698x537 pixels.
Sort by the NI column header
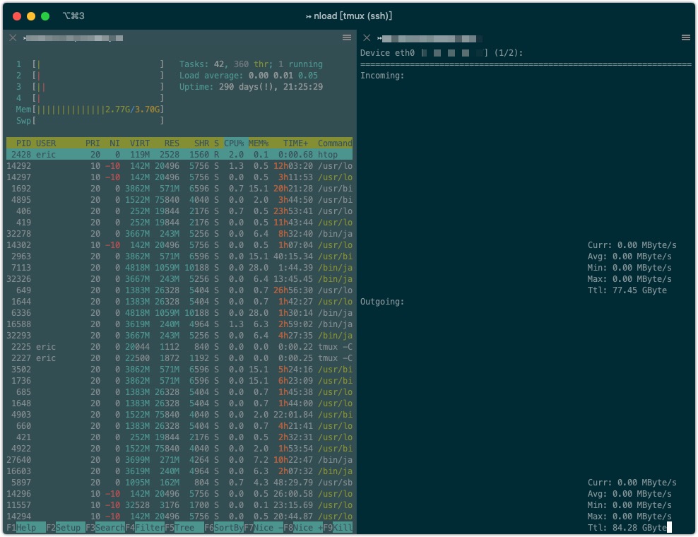tap(114, 143)
